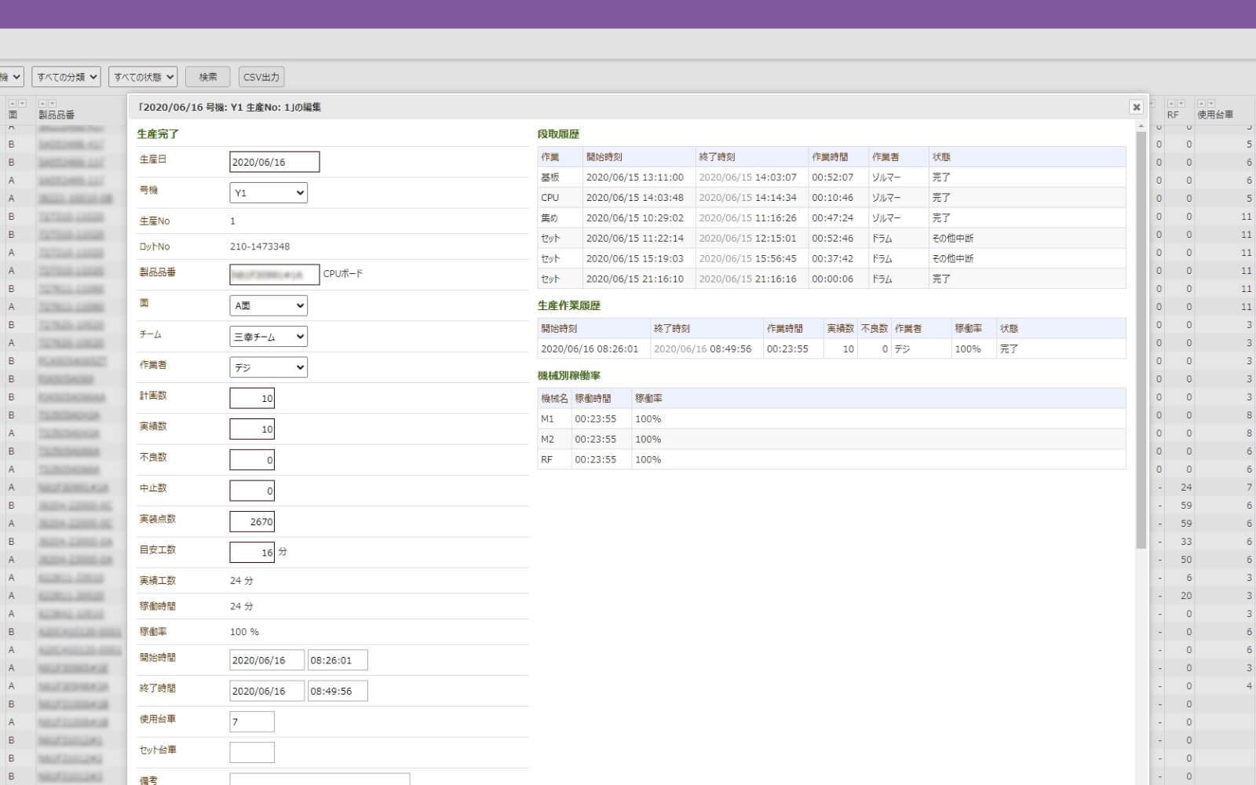Sort 製品品番 column descending in background table
Viewport: 1256px width, 785px height.
52,104
